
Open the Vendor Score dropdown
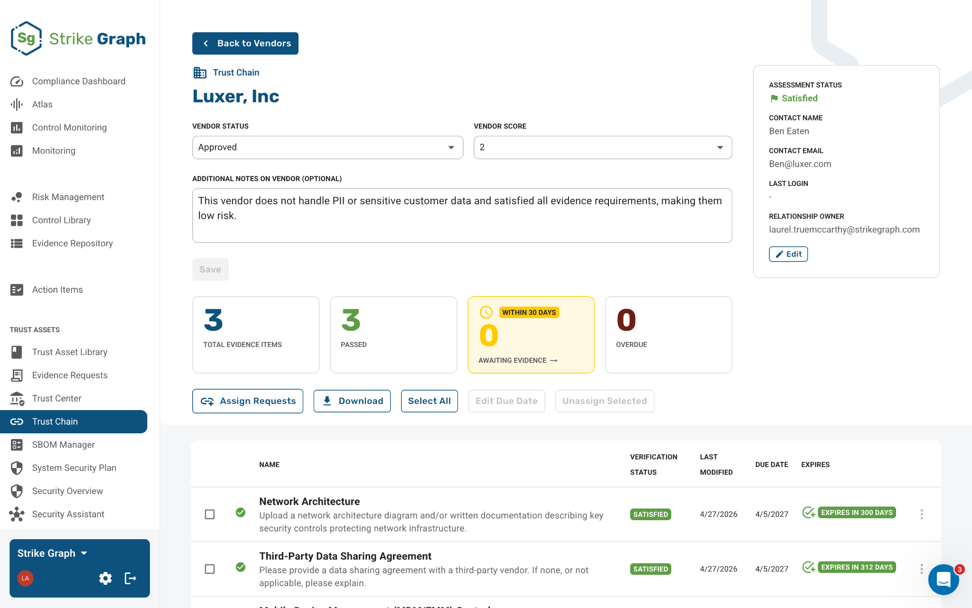click(603, 148)
